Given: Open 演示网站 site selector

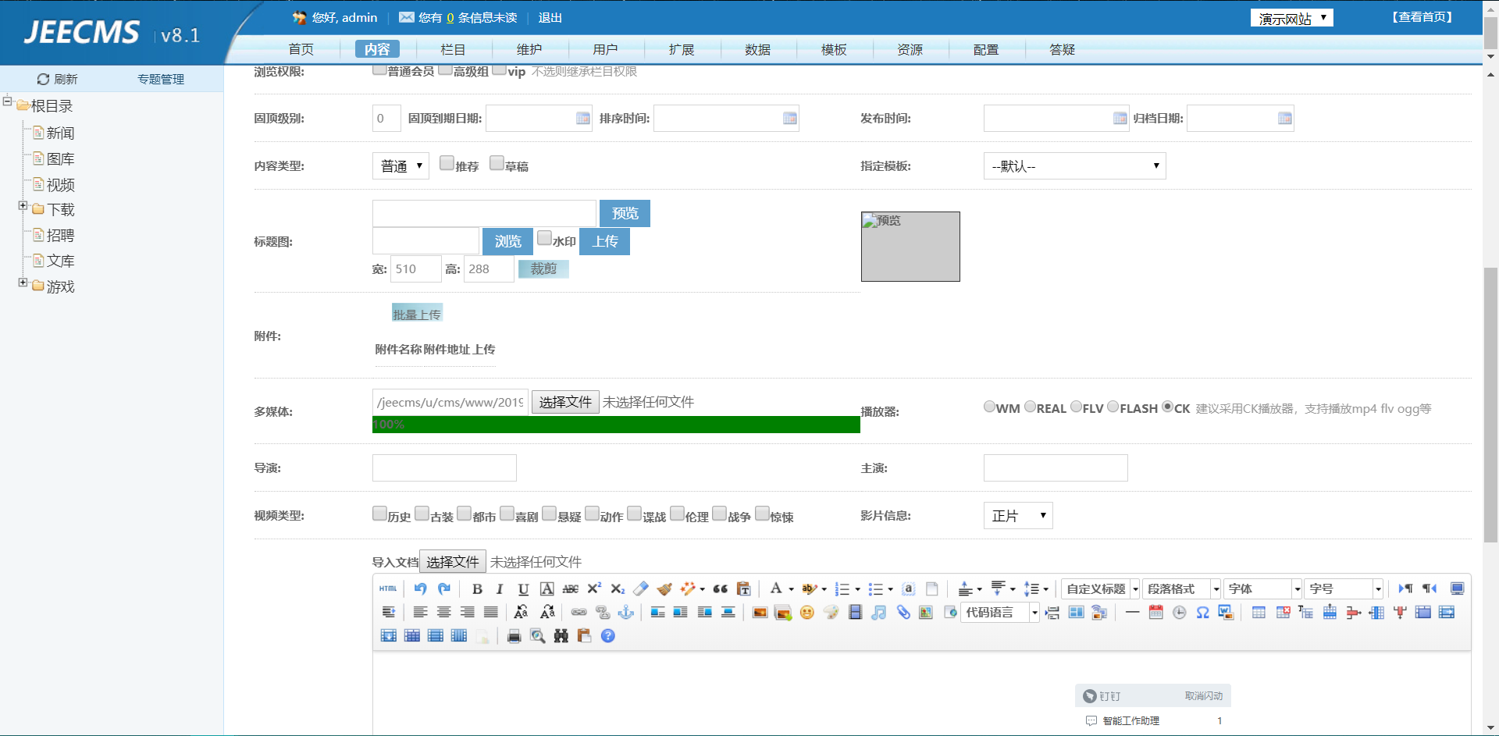Looking at the screenshot, I should click(1291, 18).
